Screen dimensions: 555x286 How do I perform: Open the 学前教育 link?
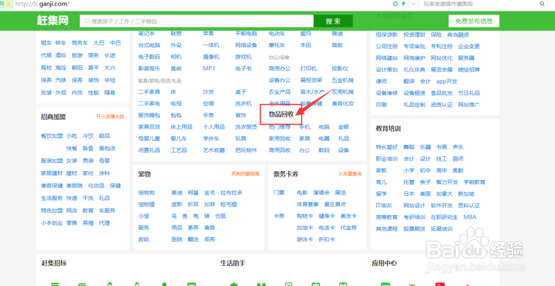click(475, 182)
